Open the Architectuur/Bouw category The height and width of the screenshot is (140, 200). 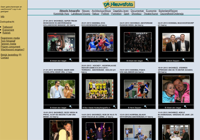[101, 11]
